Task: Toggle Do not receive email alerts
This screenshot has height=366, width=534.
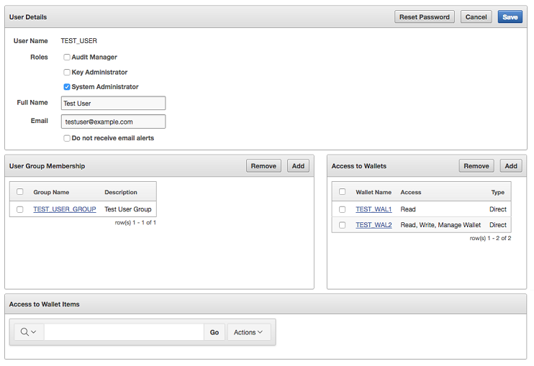Action: pyautogui.click(x=67, y=138)
